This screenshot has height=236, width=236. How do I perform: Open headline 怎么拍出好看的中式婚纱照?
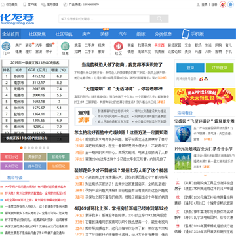(x=121, y=132)
